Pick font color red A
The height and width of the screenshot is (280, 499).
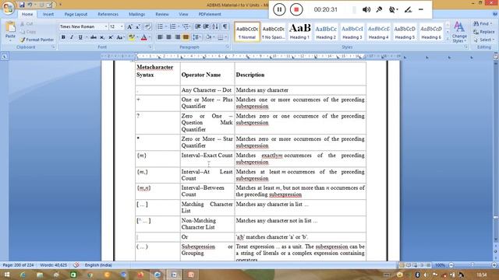click(143, 37)
